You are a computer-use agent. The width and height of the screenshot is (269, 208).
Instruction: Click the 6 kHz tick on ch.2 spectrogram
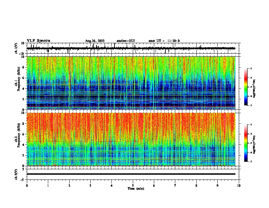[24, 134]
